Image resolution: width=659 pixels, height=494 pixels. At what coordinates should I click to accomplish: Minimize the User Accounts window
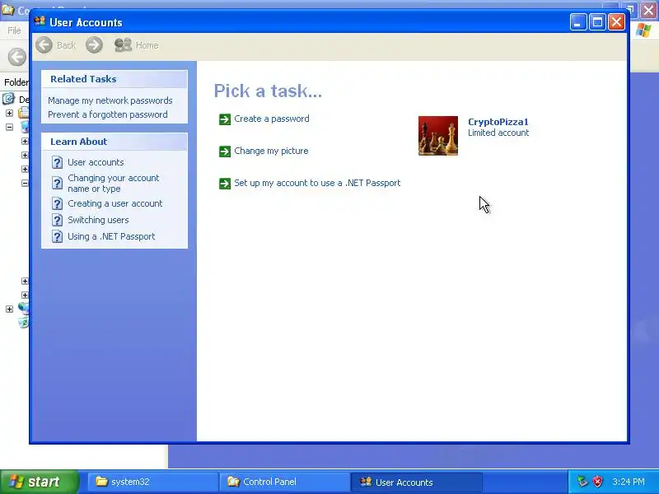pos(578,22)
